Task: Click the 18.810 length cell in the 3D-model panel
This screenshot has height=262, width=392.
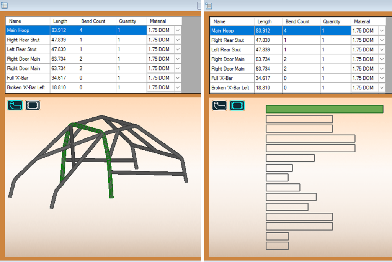Action: click(64, 87)
